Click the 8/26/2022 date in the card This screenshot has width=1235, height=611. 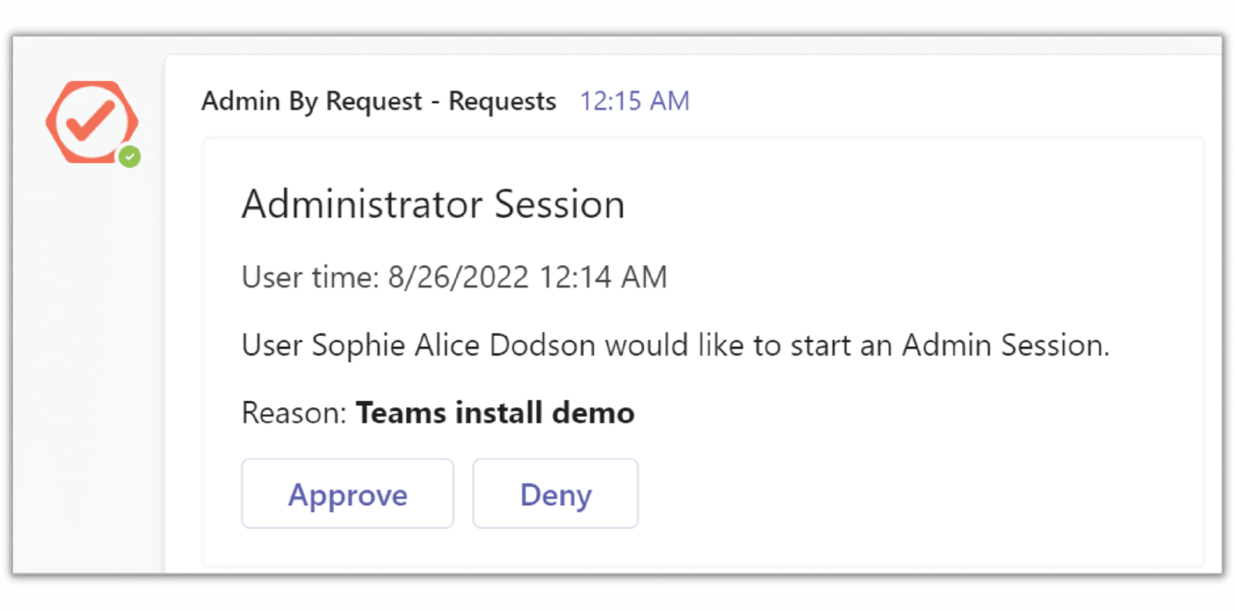tap(458, 278)
